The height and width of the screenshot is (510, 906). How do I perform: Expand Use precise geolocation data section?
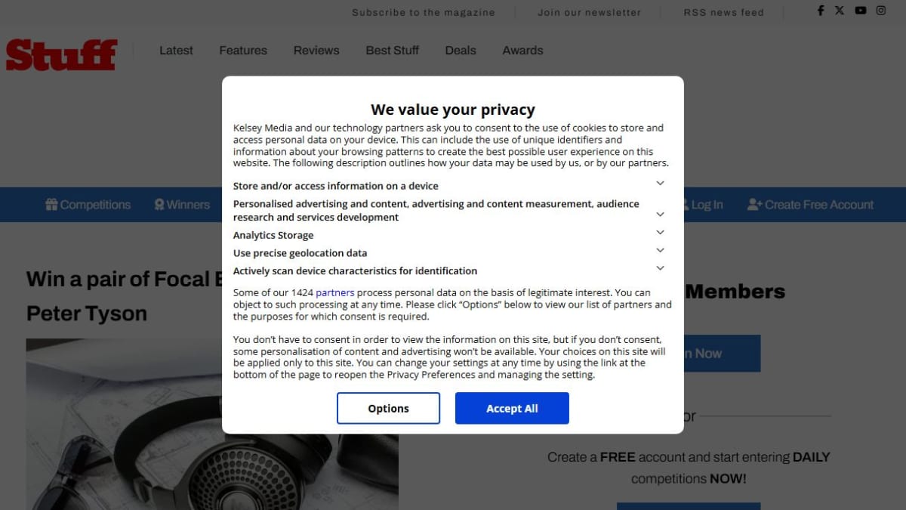pos(660,250)
